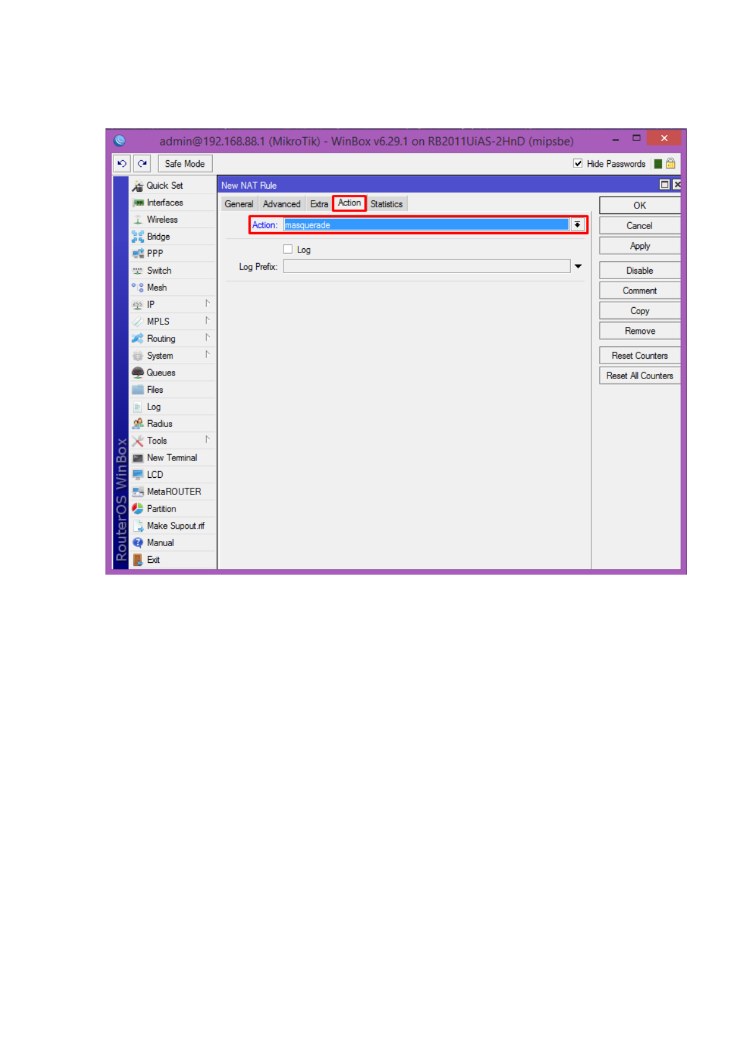Maximize the New NAT Rule dialog
Screen dimensions: 739x1045
[x=665, y=184]
